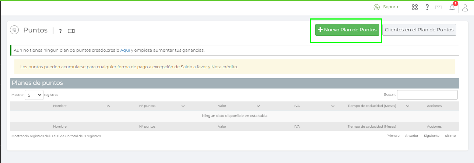Click Clientes en el Plan de Puntos
474x163 pixels.
419,30
